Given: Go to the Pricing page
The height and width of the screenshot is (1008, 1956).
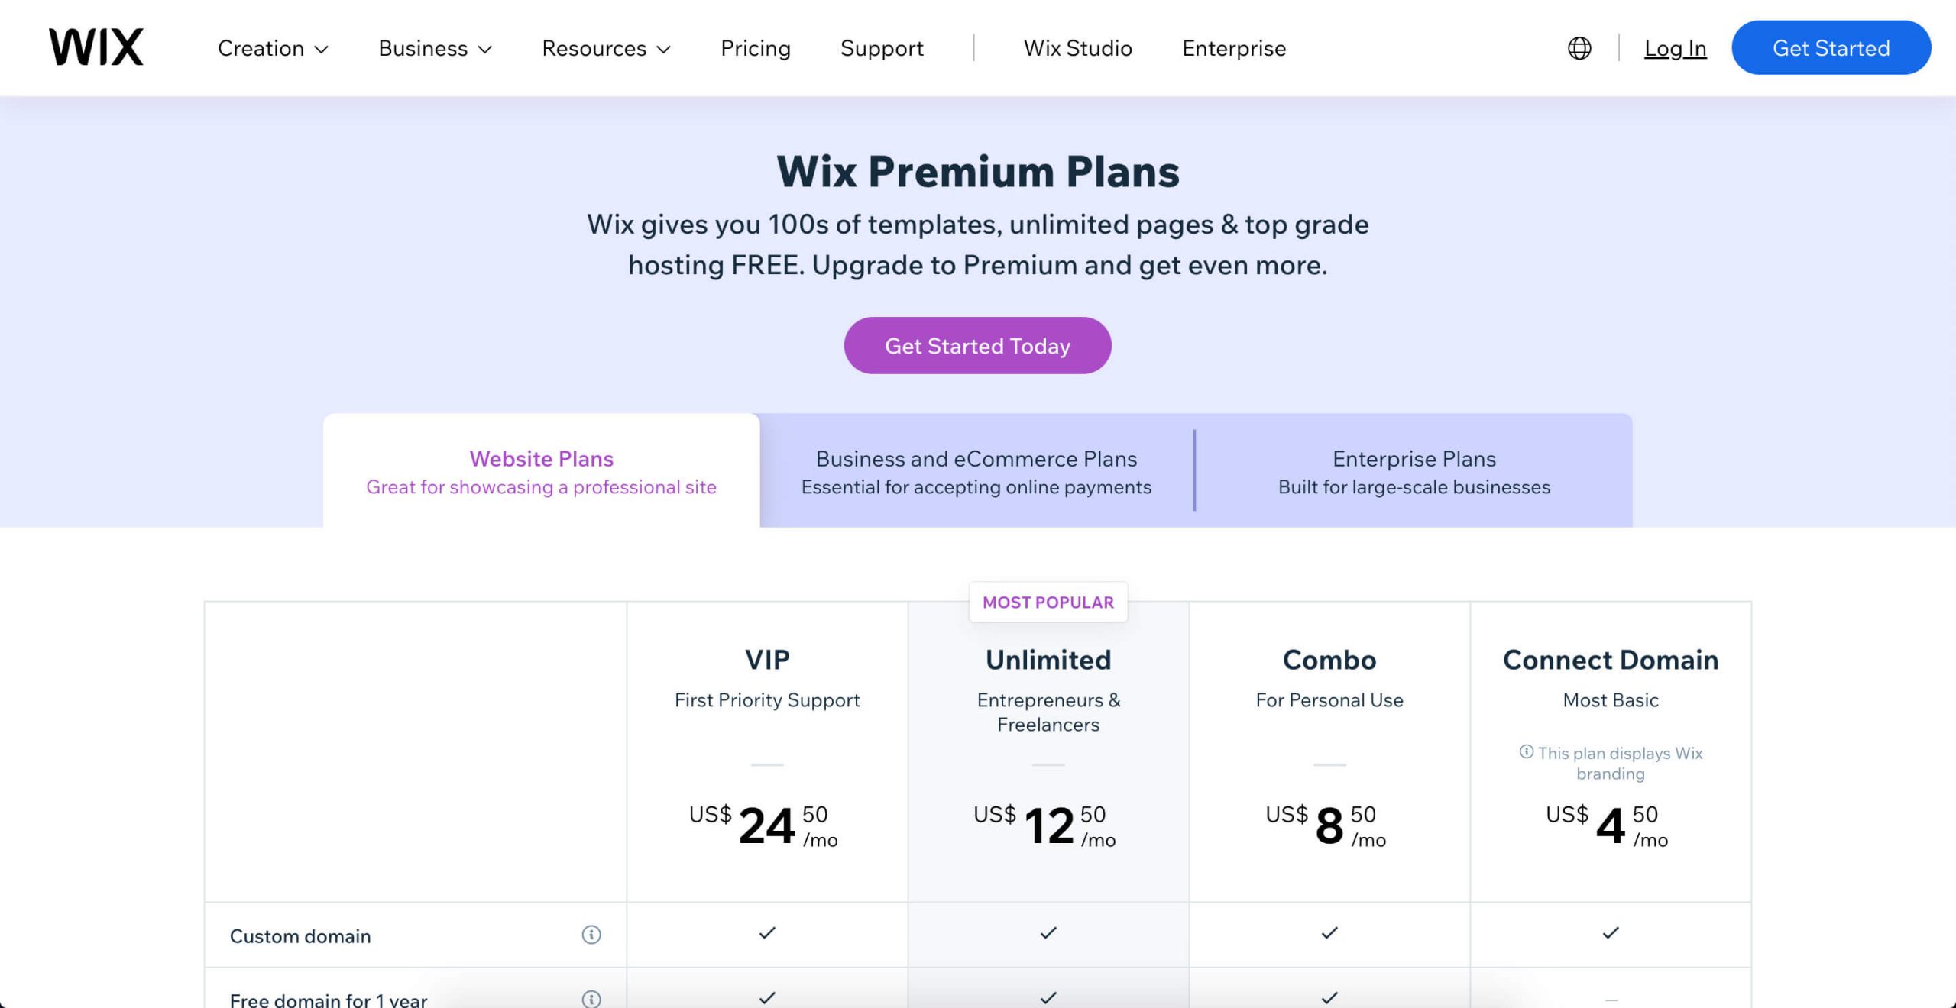Looking at the screenshot, I should click(x=755, y=48).
